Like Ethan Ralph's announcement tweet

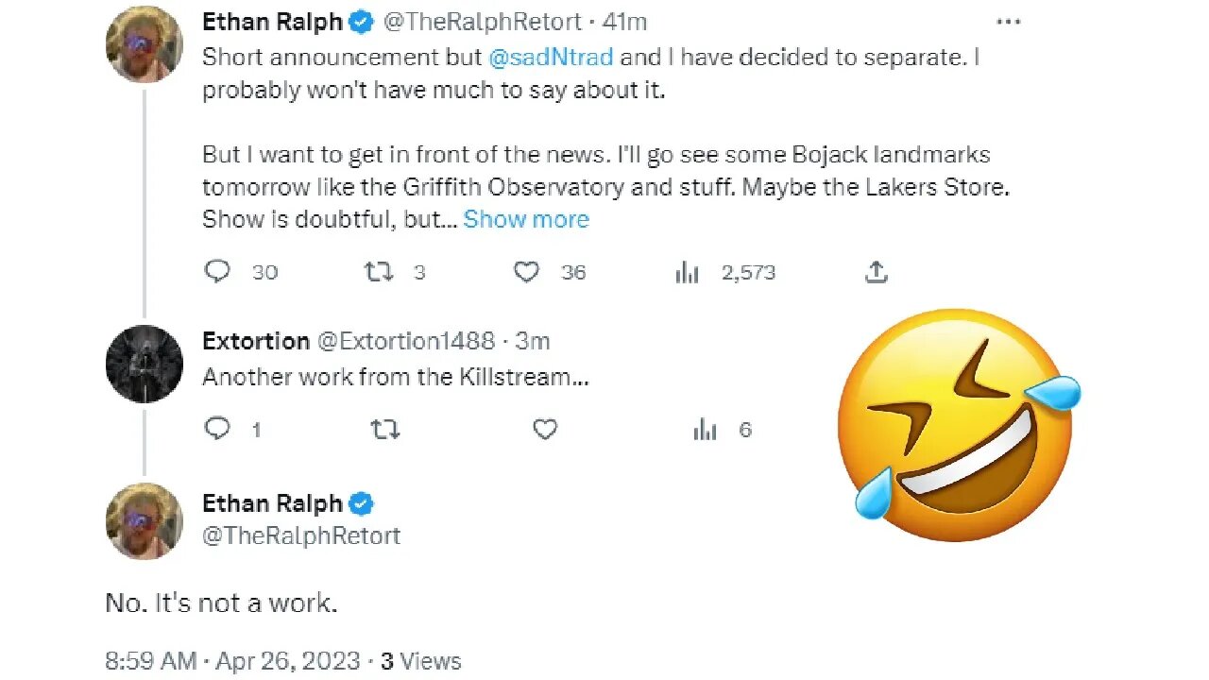point(526,271)
